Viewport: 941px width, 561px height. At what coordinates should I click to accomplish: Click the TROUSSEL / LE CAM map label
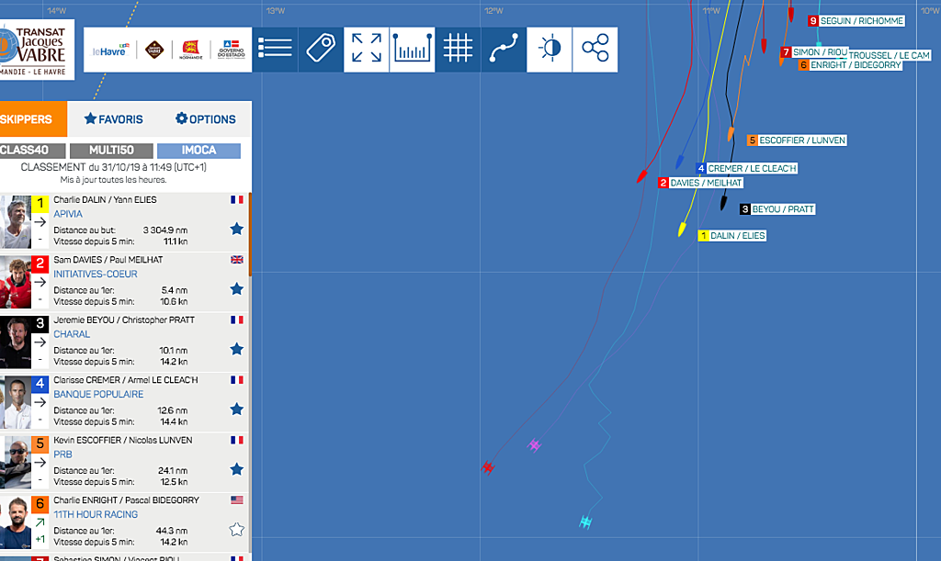pyautogui.click(x=889, y=55)
